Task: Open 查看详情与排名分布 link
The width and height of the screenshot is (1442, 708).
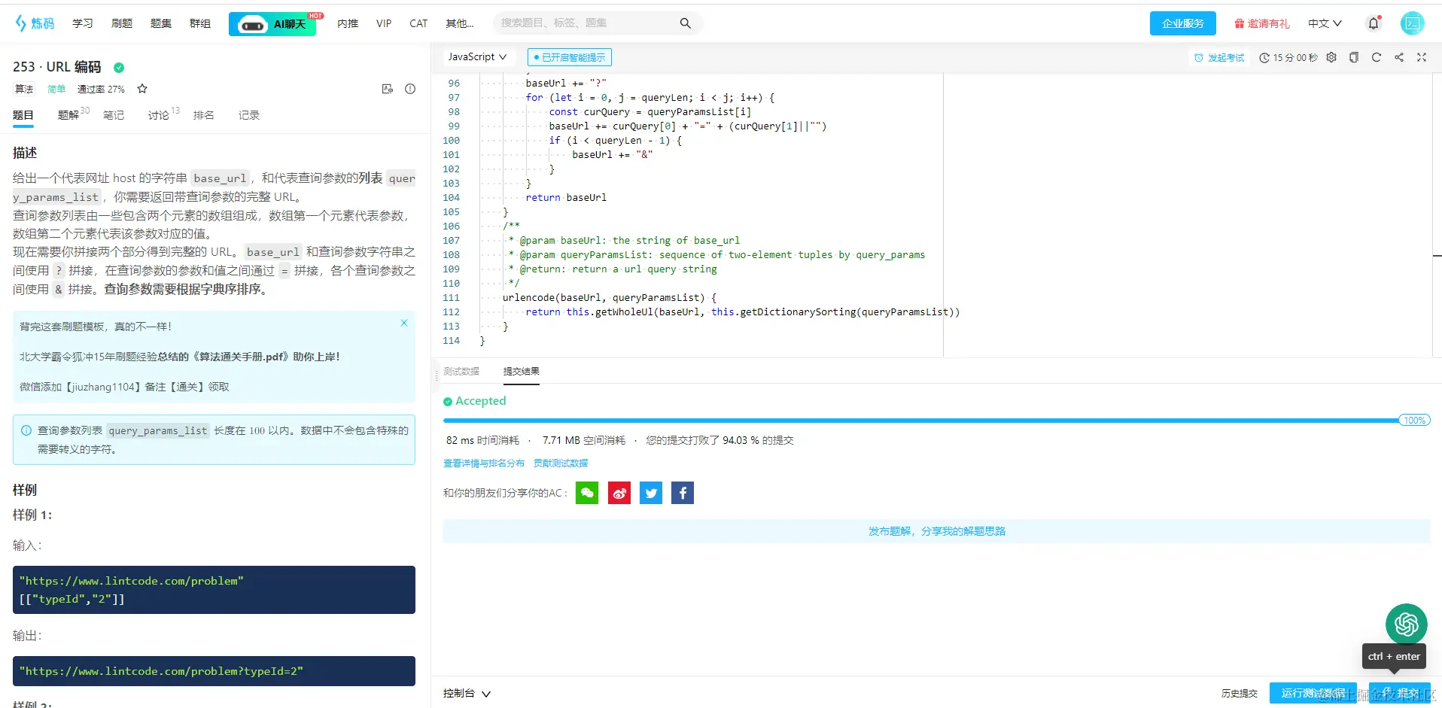Action: [484, 463]
